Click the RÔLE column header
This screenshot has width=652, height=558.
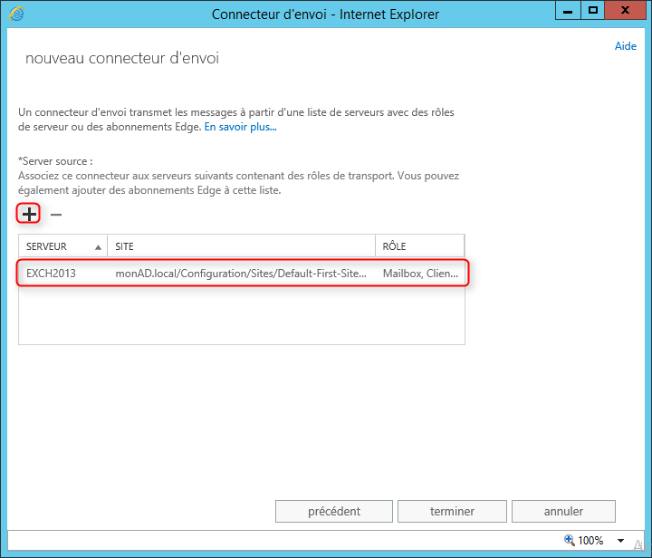[420, 246]
